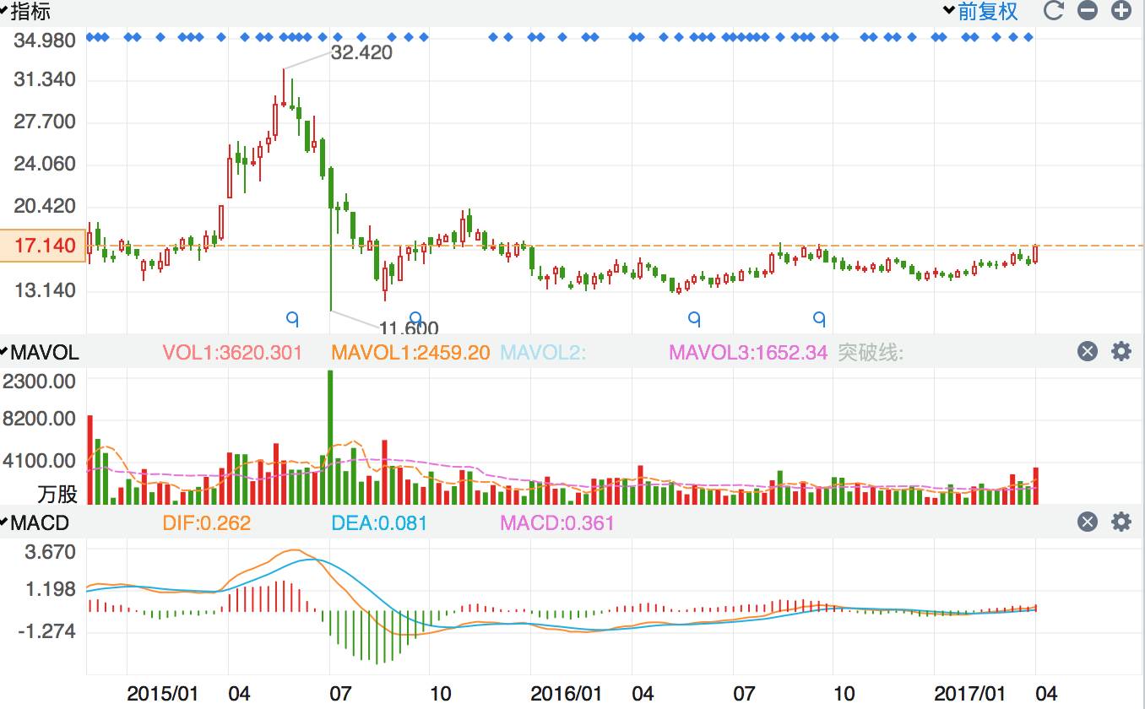
Task: Close the MAVOL panel
Action: (x=1088, y=352)
